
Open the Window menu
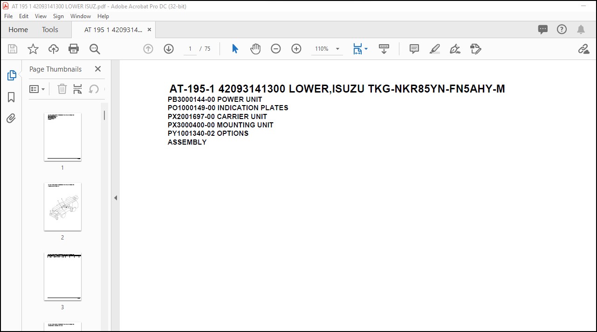[x=81, y=16]
